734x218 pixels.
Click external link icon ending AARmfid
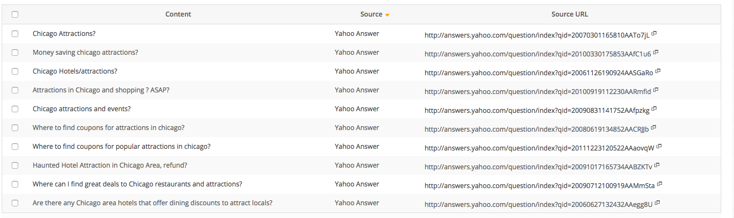(x=656, y=90)
